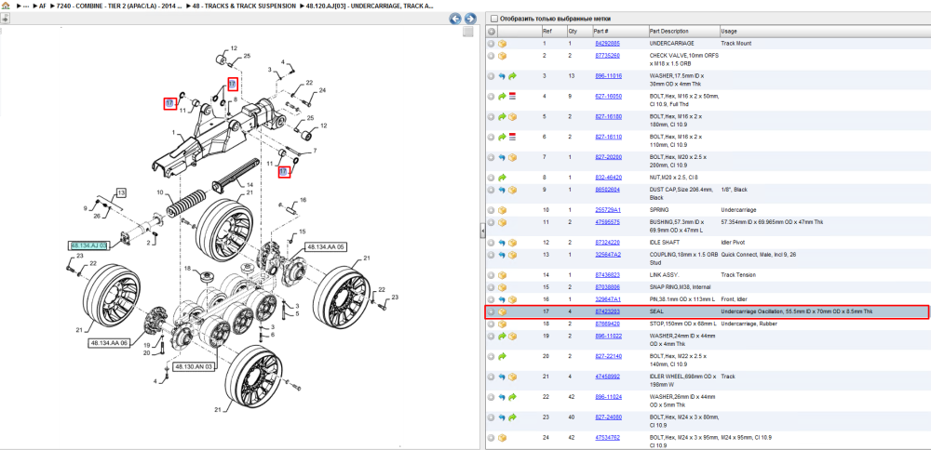Open part number link 47534762
The width and height of the screenshot is (931, 450).
607,438
